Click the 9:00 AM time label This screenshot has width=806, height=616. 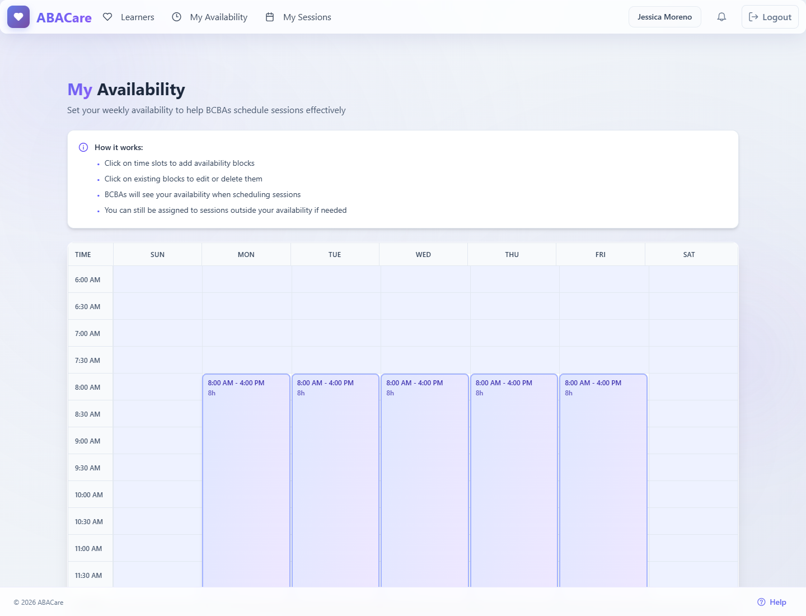coord(88,441)
